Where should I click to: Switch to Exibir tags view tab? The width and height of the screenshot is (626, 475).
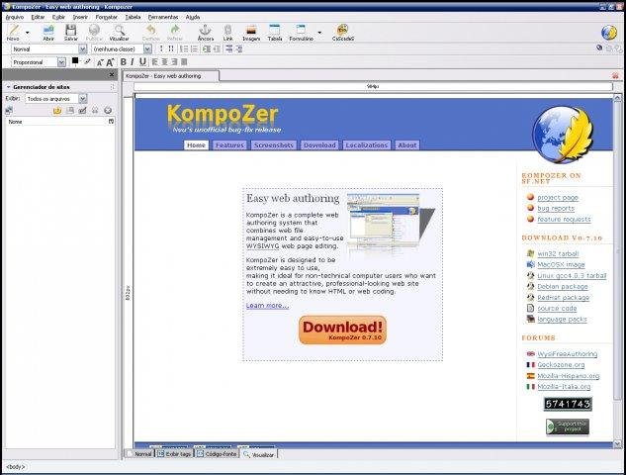pyautogui.click(x=174, y=454)
